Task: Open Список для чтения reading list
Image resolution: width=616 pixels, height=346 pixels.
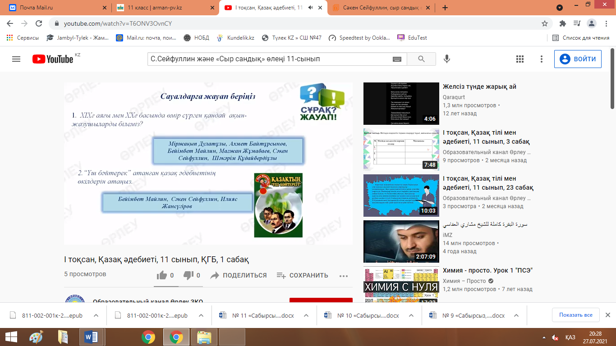Action: (581, 38)
